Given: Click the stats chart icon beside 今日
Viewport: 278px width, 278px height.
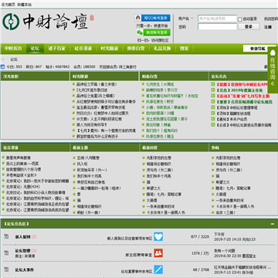Looking at the screenshot, I should pos(2,66).
